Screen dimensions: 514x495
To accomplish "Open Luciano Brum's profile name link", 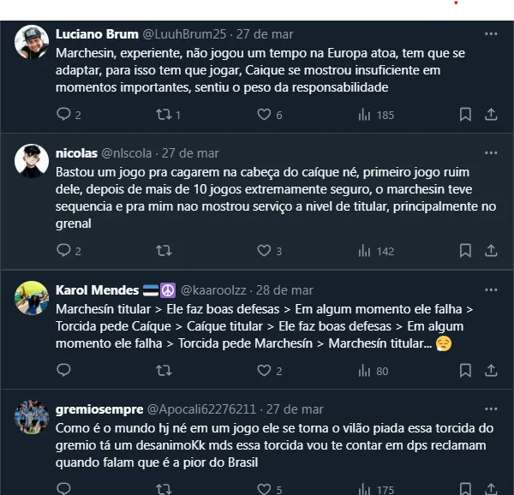I will [97, 34].
